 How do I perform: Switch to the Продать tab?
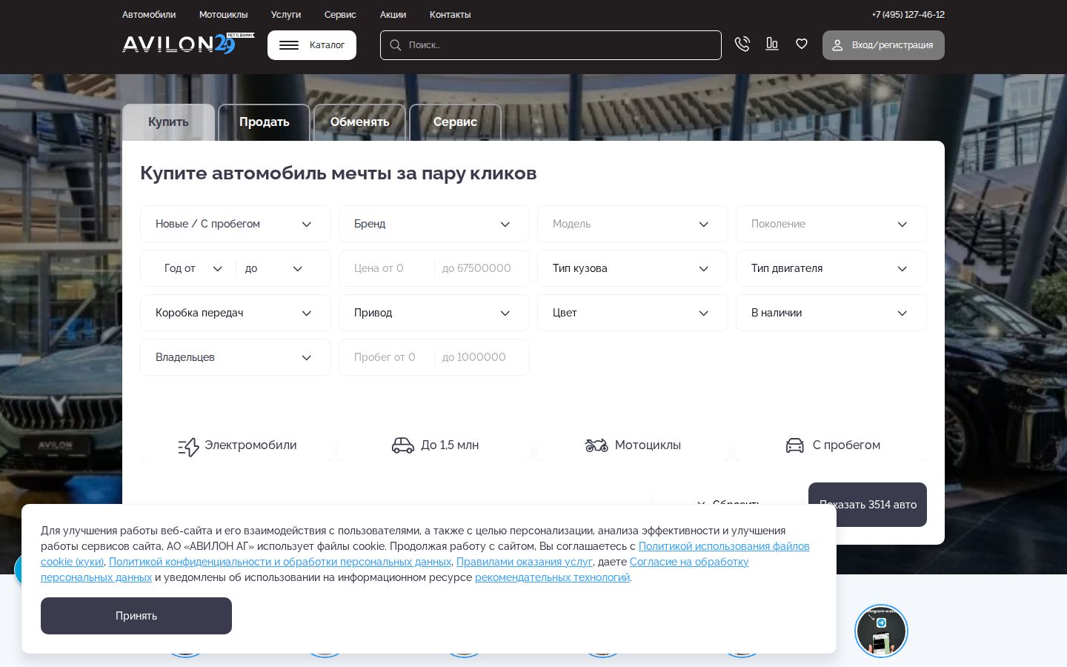[264, 122]
